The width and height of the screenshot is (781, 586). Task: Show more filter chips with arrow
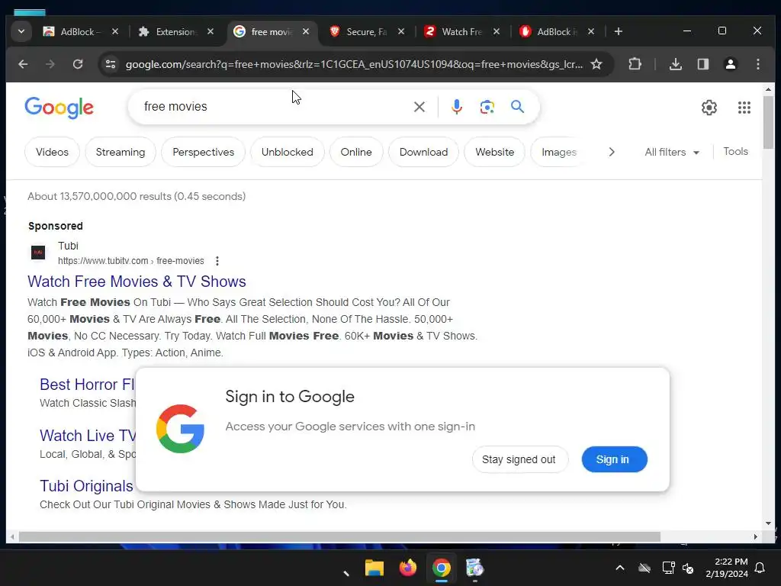point(612,152)
